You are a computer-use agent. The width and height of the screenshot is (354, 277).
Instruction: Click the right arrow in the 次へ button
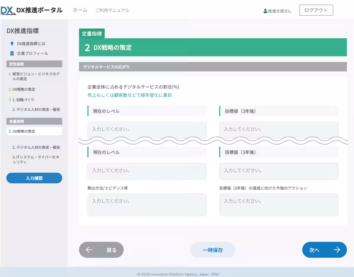[x=337, y=250]
